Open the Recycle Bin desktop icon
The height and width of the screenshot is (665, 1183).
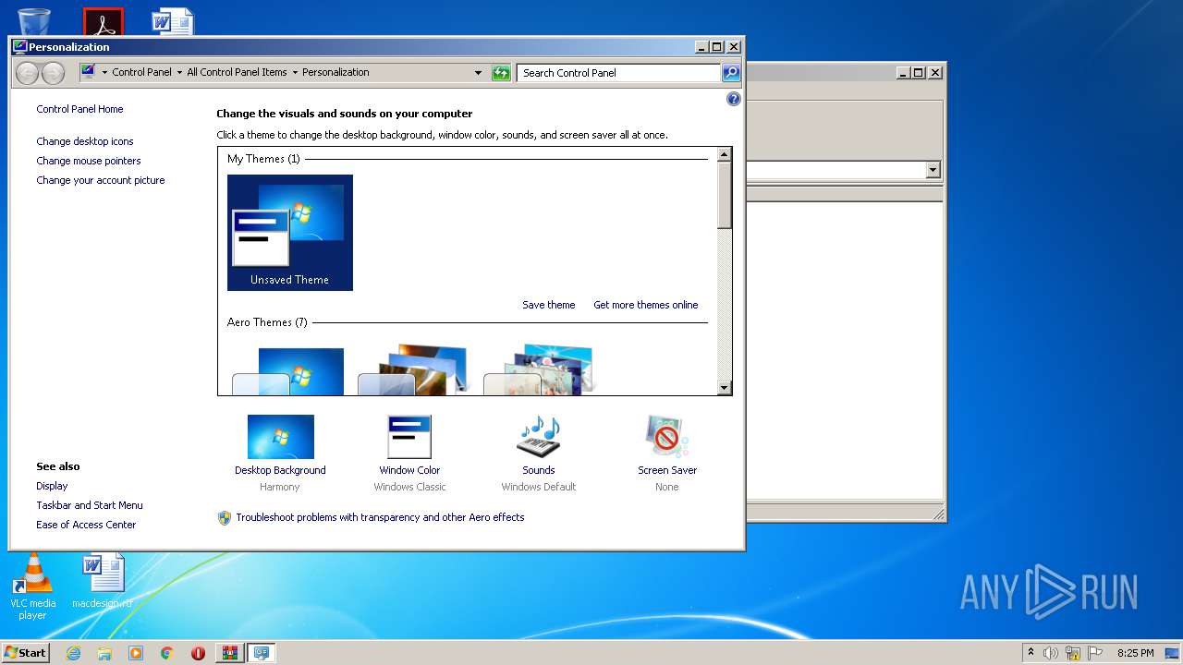point(34,21)
